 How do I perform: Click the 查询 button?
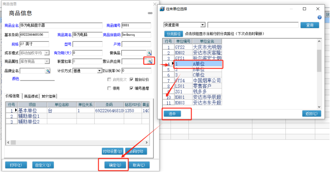(x=310, y=25)
